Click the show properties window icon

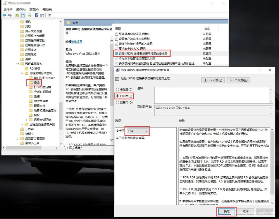click(x=42, y=15)
